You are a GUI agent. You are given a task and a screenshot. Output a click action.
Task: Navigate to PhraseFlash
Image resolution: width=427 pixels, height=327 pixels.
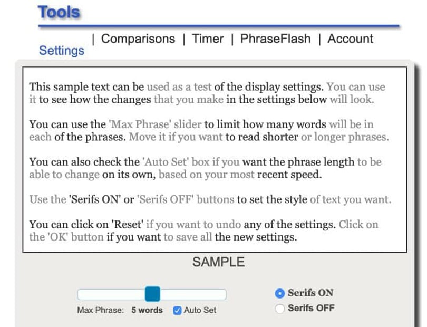click(x=276, y=39)
